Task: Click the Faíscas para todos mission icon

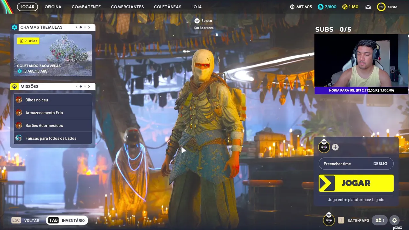Action: pyautogui.click(x=19, y=138)
